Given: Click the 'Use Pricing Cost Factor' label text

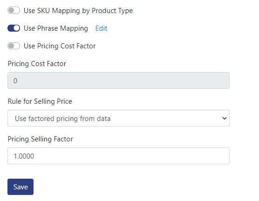Looking at the screenshot, I should pos(60,46).
